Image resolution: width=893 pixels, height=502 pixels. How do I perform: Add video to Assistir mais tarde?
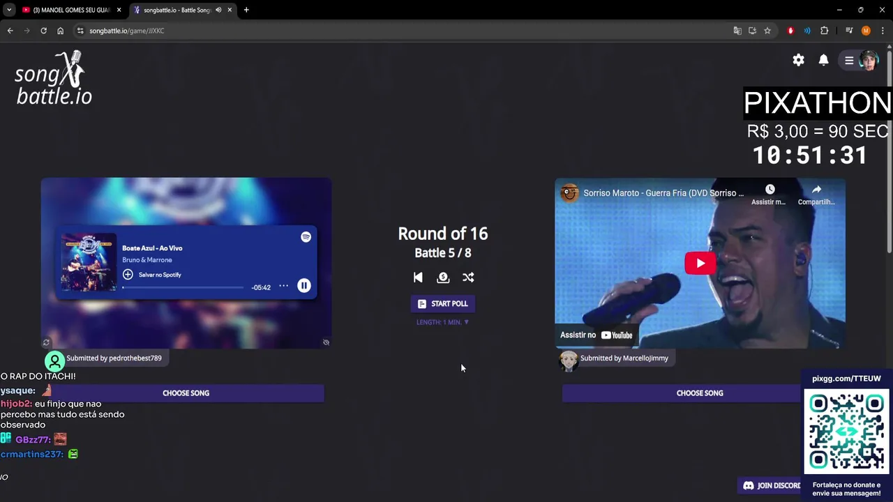(770, 195)
